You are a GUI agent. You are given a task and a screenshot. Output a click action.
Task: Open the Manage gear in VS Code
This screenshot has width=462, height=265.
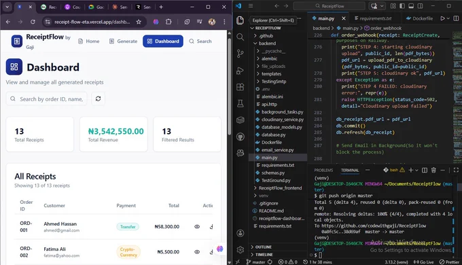240,249
